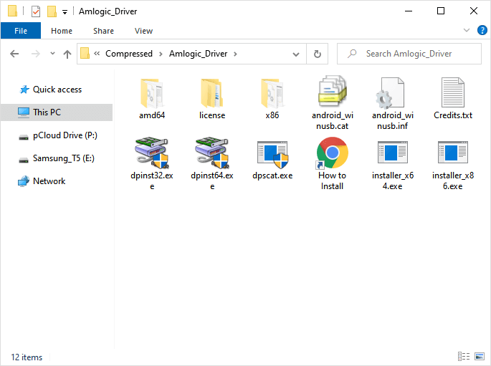The width and height of the screenshot is (491, 366).
Task: Open the View ribbon tab
Action: 143,31
